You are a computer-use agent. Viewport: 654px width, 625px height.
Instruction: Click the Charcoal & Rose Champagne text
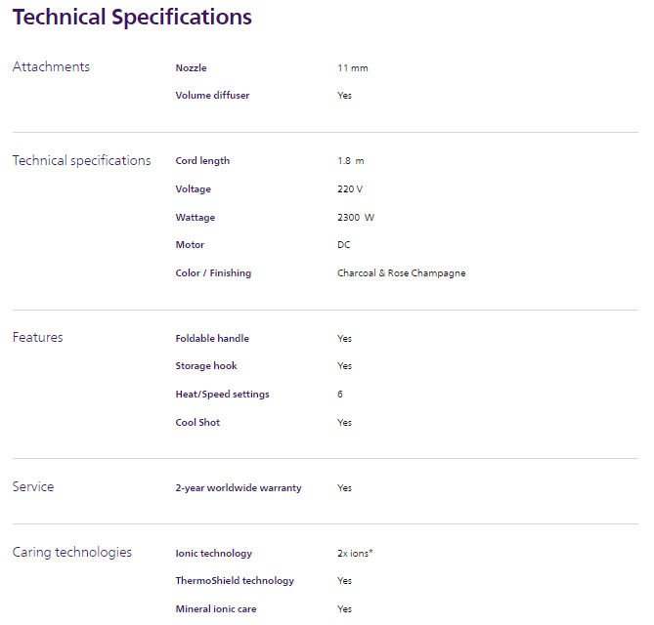401,273
